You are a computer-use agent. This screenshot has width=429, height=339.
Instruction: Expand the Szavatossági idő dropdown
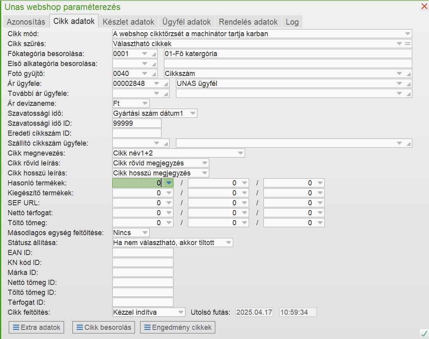(x=193, y=113)
